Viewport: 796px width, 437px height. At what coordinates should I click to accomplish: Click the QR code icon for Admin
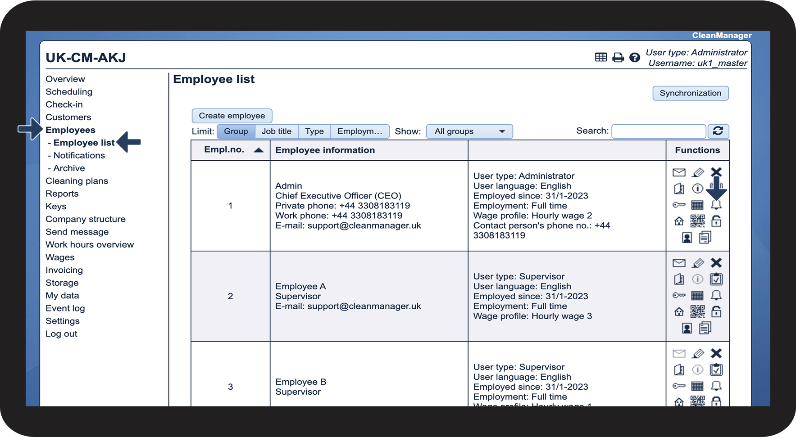click(x=697, y=221)
